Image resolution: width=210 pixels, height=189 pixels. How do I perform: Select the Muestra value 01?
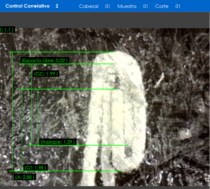pyautogui.click(x=145, y=6)
